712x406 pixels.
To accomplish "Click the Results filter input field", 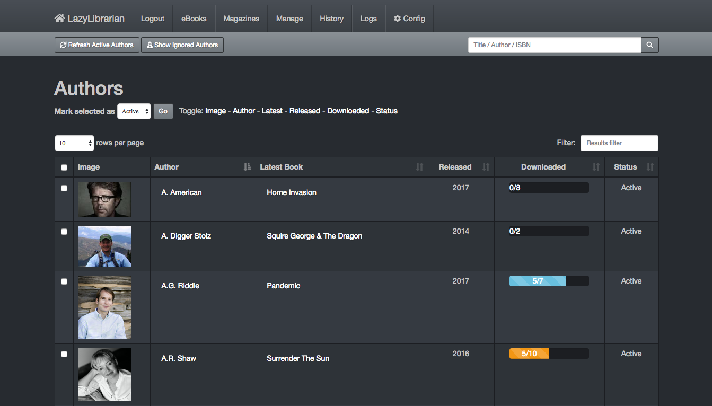I will (x=619, y=143).
